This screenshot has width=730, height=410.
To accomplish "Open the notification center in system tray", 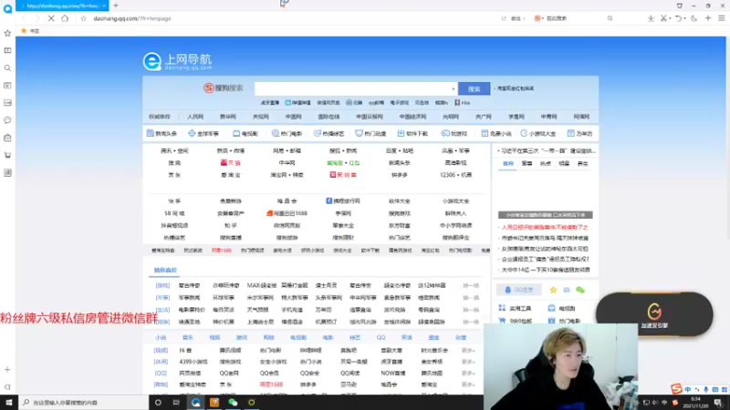I will (718, 403).
